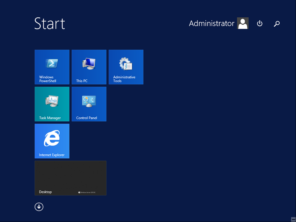Select the 'Task Manager' tile label

click(50, 118)
